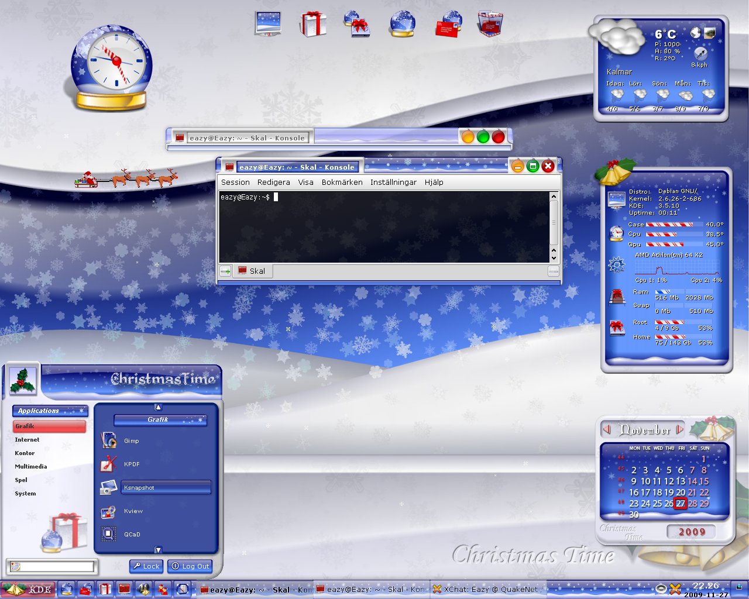Launch KPDF from the Grafik list

click(132, 464)
